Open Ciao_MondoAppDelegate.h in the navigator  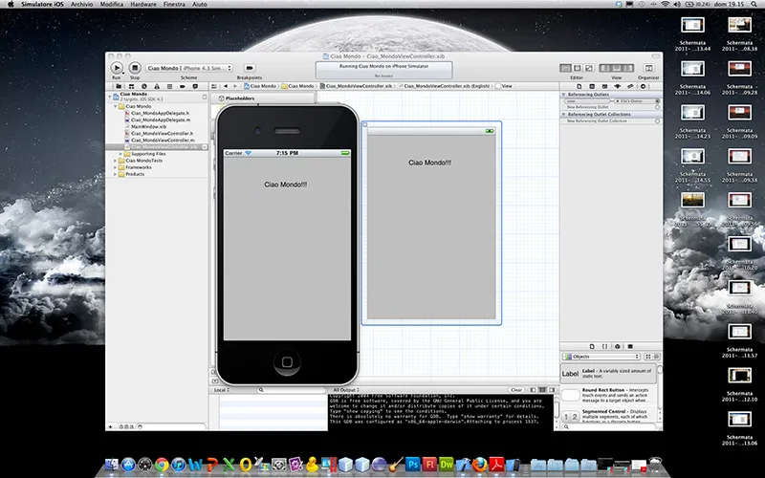[162, 112]
